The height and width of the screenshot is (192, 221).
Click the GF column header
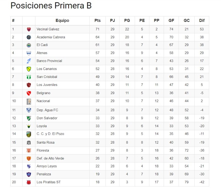171,21
